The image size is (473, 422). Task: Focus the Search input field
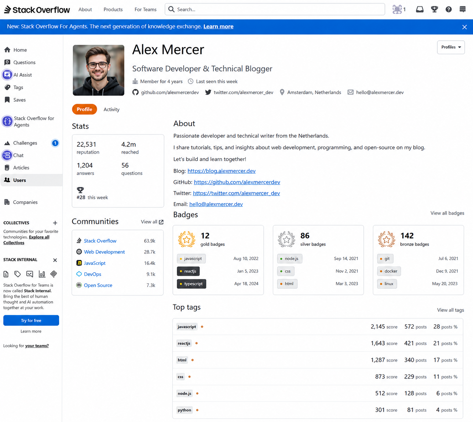coord(275,10)
